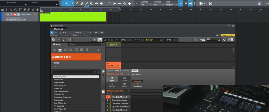Toggle monitor on Maschine 2 track
Viewport: 269px width, 112px height.
(x=19, y=14)
